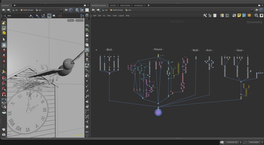Viewport: 264px width, 145px height.
Task: Toggle the highlighted light bulb lighting button
Action: 87,50
